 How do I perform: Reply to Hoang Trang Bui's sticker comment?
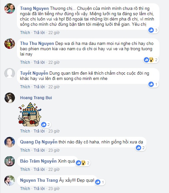click(x=39, y=131)
